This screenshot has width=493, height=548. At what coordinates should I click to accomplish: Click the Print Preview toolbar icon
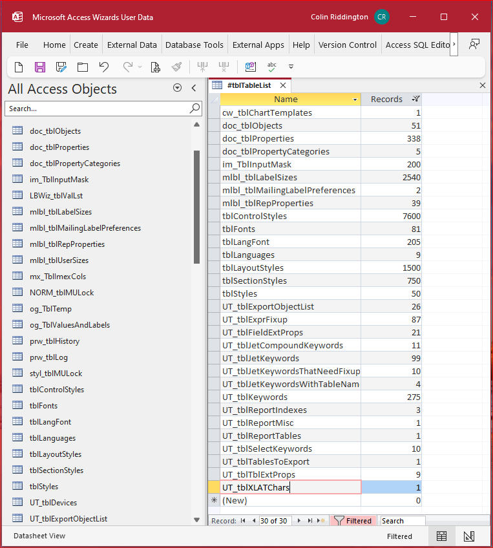(155, 67)
